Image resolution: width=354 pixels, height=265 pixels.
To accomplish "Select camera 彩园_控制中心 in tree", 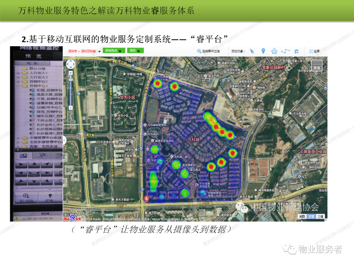I will click(46, 90).
